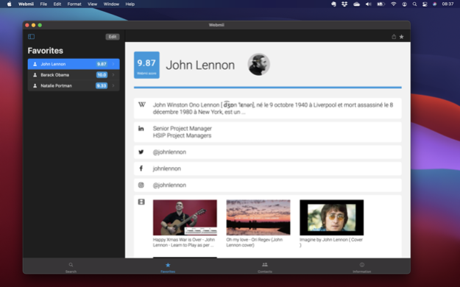Click the Instagram icon

(x=141, y=185)
